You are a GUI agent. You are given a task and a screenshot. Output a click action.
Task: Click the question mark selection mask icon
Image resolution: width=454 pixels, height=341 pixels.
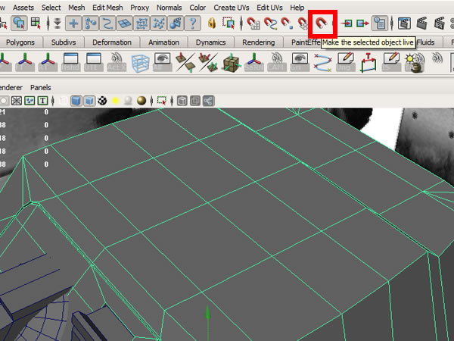pyautogui.click(x=194, y=23)
